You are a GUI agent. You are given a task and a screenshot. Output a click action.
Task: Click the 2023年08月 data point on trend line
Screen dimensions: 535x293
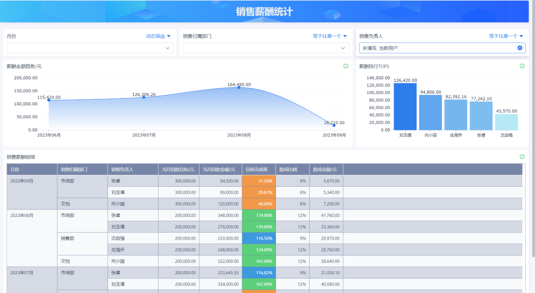[239, 87]
